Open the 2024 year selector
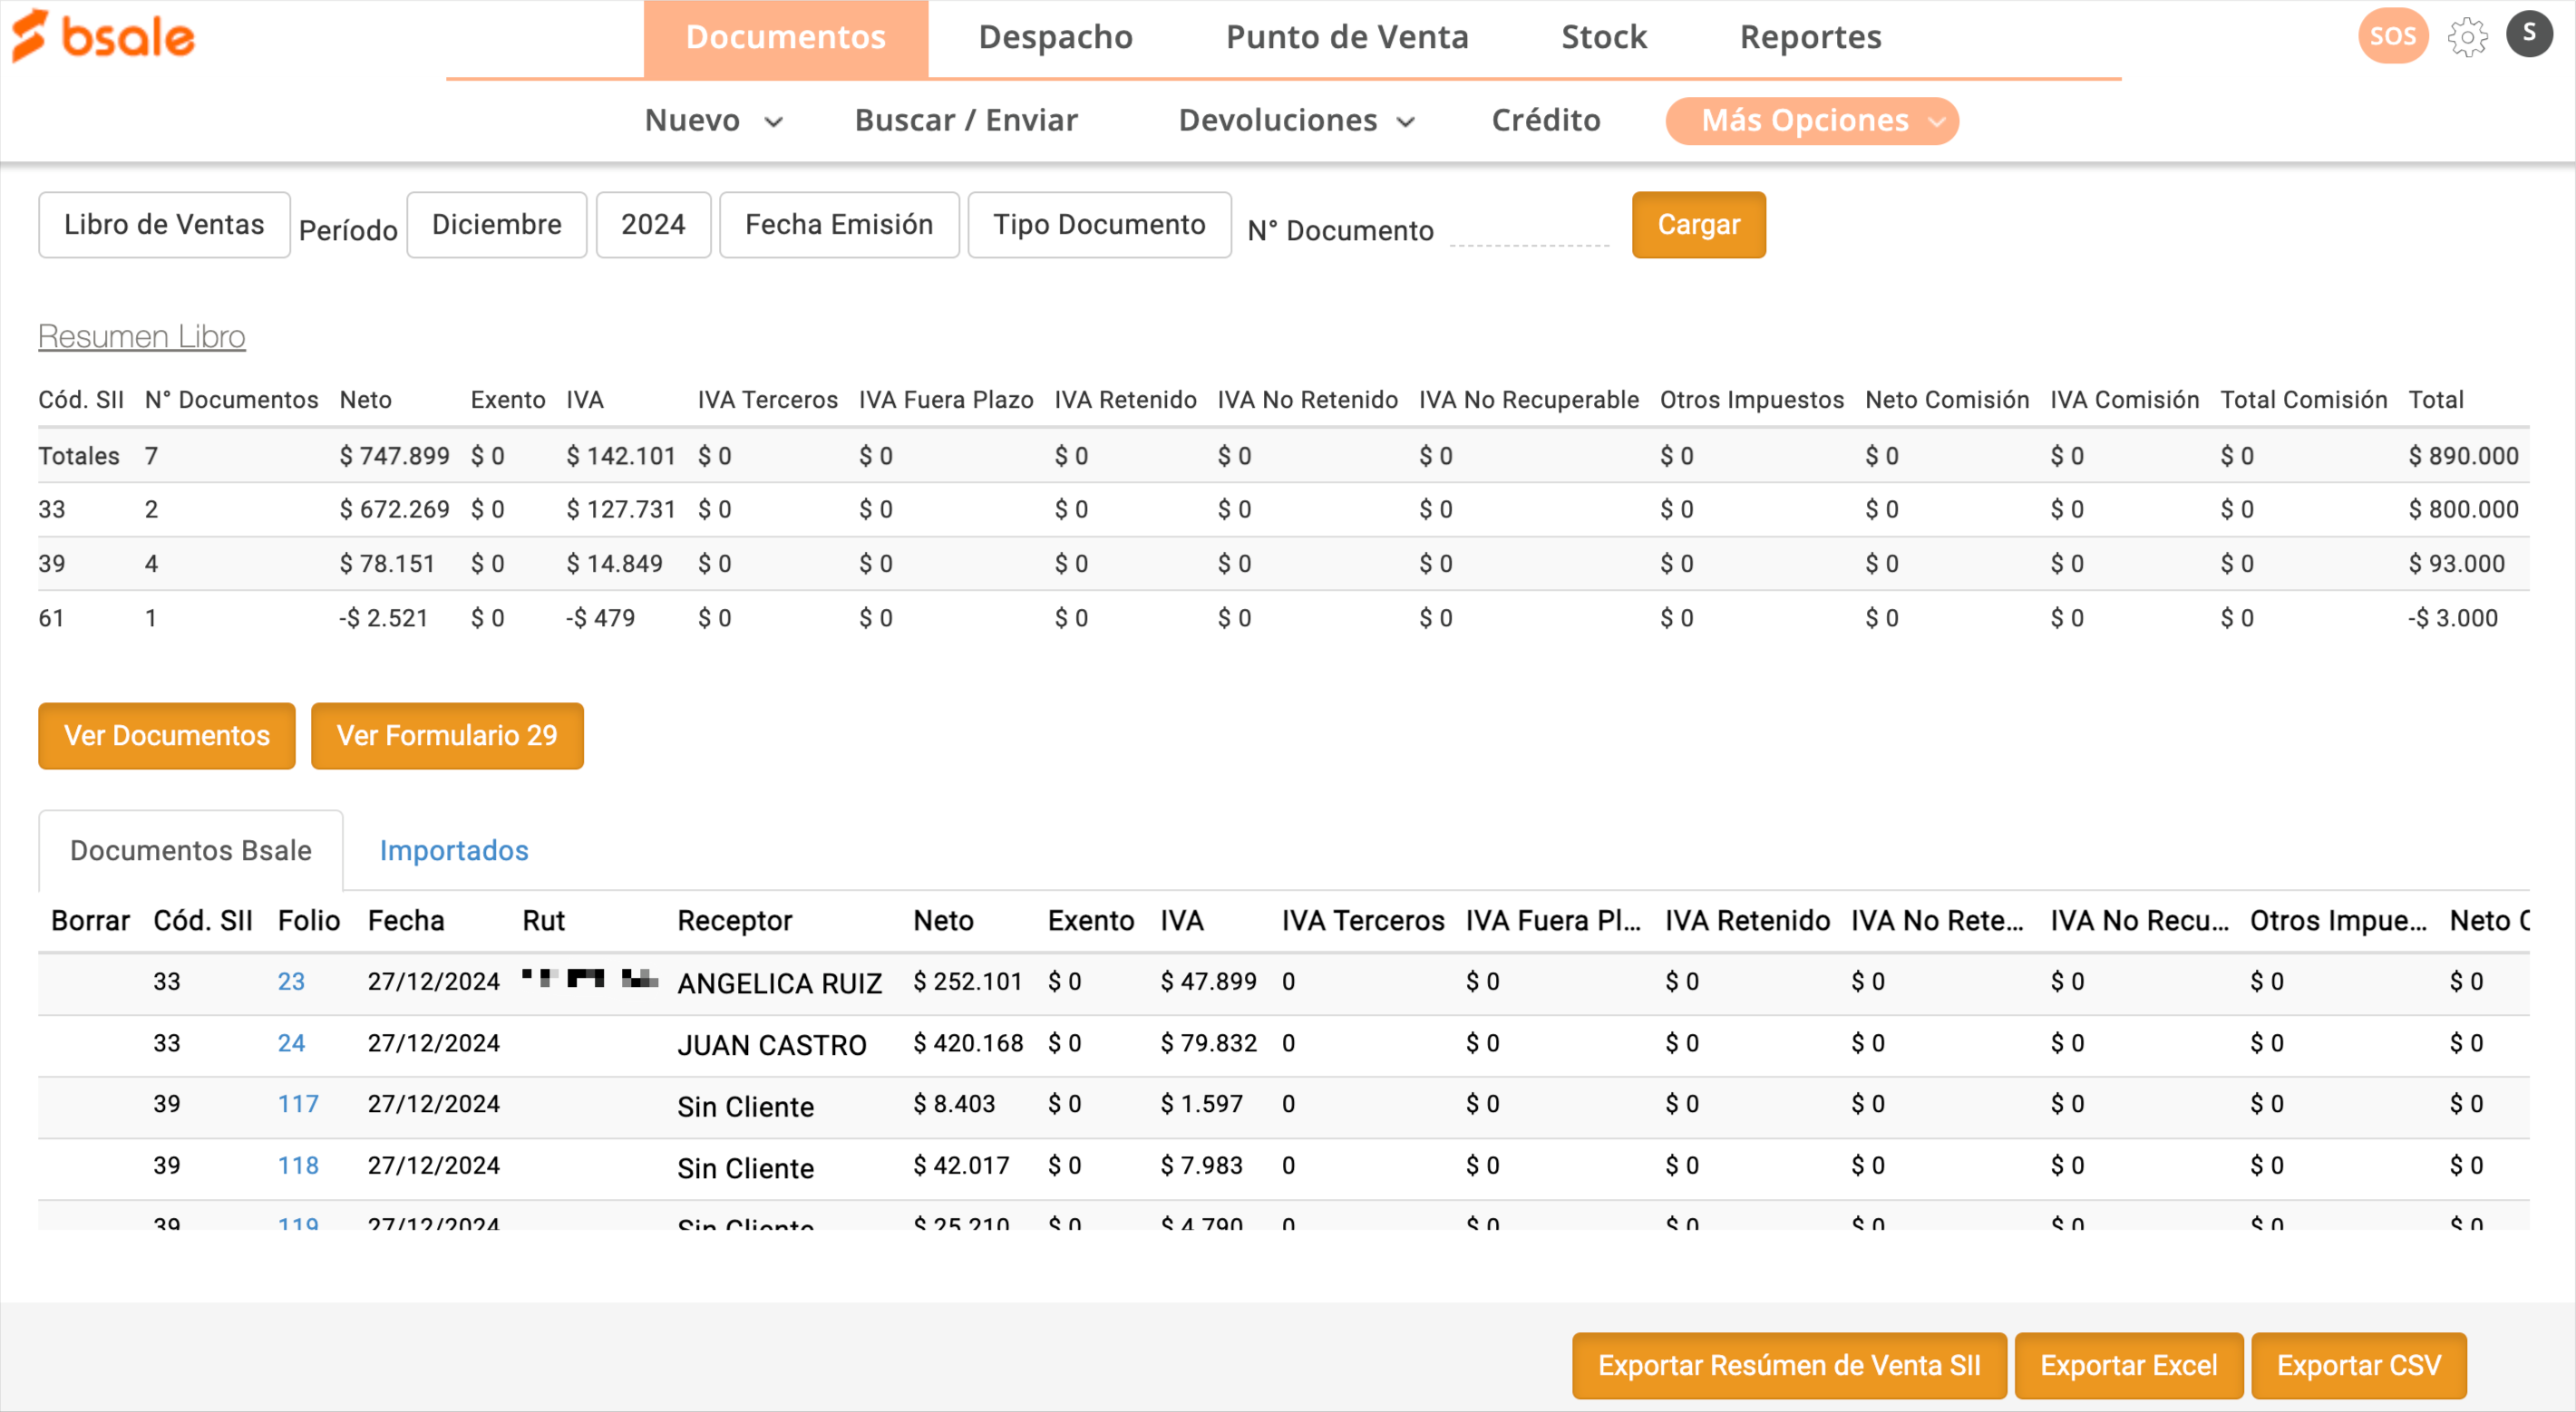This screenshot has width=2576, height=1412. pyautogui.click(x=653, y=225)
